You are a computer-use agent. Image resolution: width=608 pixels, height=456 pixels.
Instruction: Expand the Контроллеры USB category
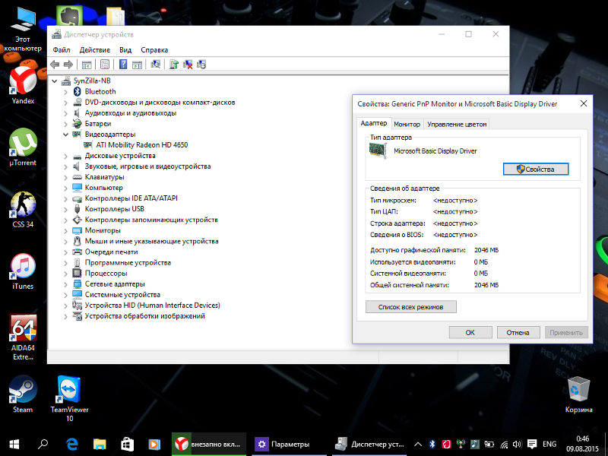[65, 210]
